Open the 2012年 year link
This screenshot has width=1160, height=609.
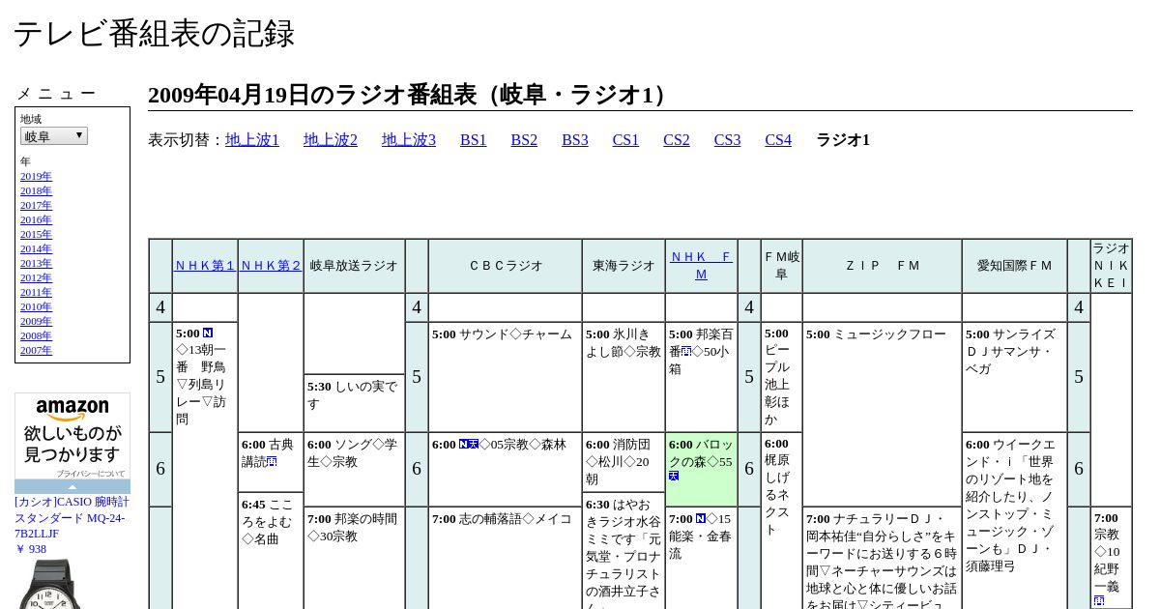click(x=36, y=277)
